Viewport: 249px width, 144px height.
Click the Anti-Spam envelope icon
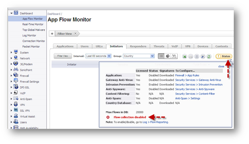point(16,98)
